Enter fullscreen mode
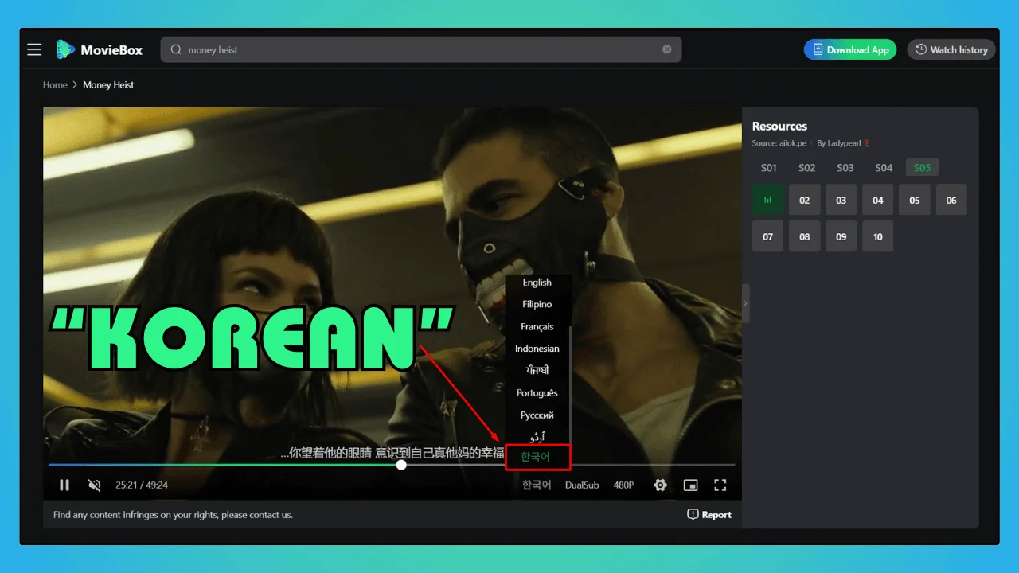Viewport: 1019px width, 573px height. click(x=720, y=485)
